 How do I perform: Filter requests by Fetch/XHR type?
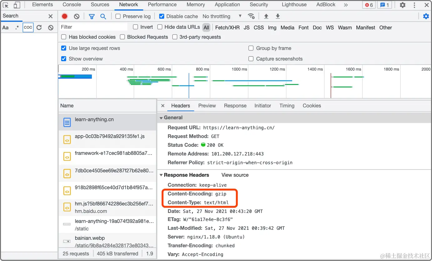pyautogui.click(x=228, y=27)
